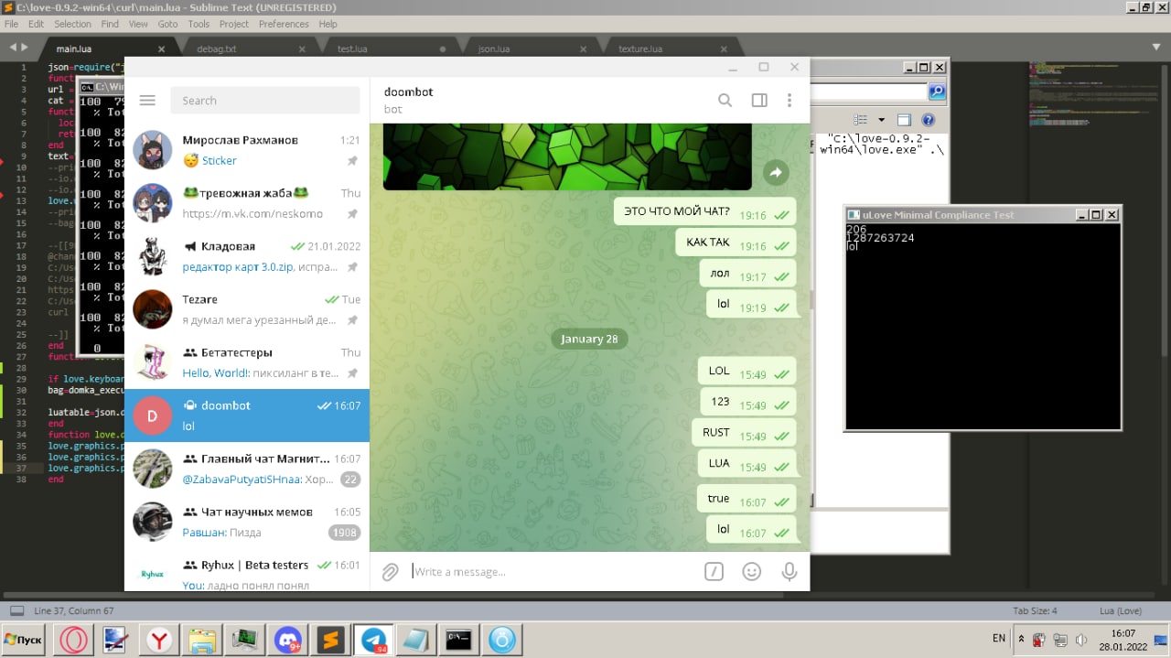Open Sublime side panel switch icon in status bar
Screen dimensions: 1171x658
[16, 610]
